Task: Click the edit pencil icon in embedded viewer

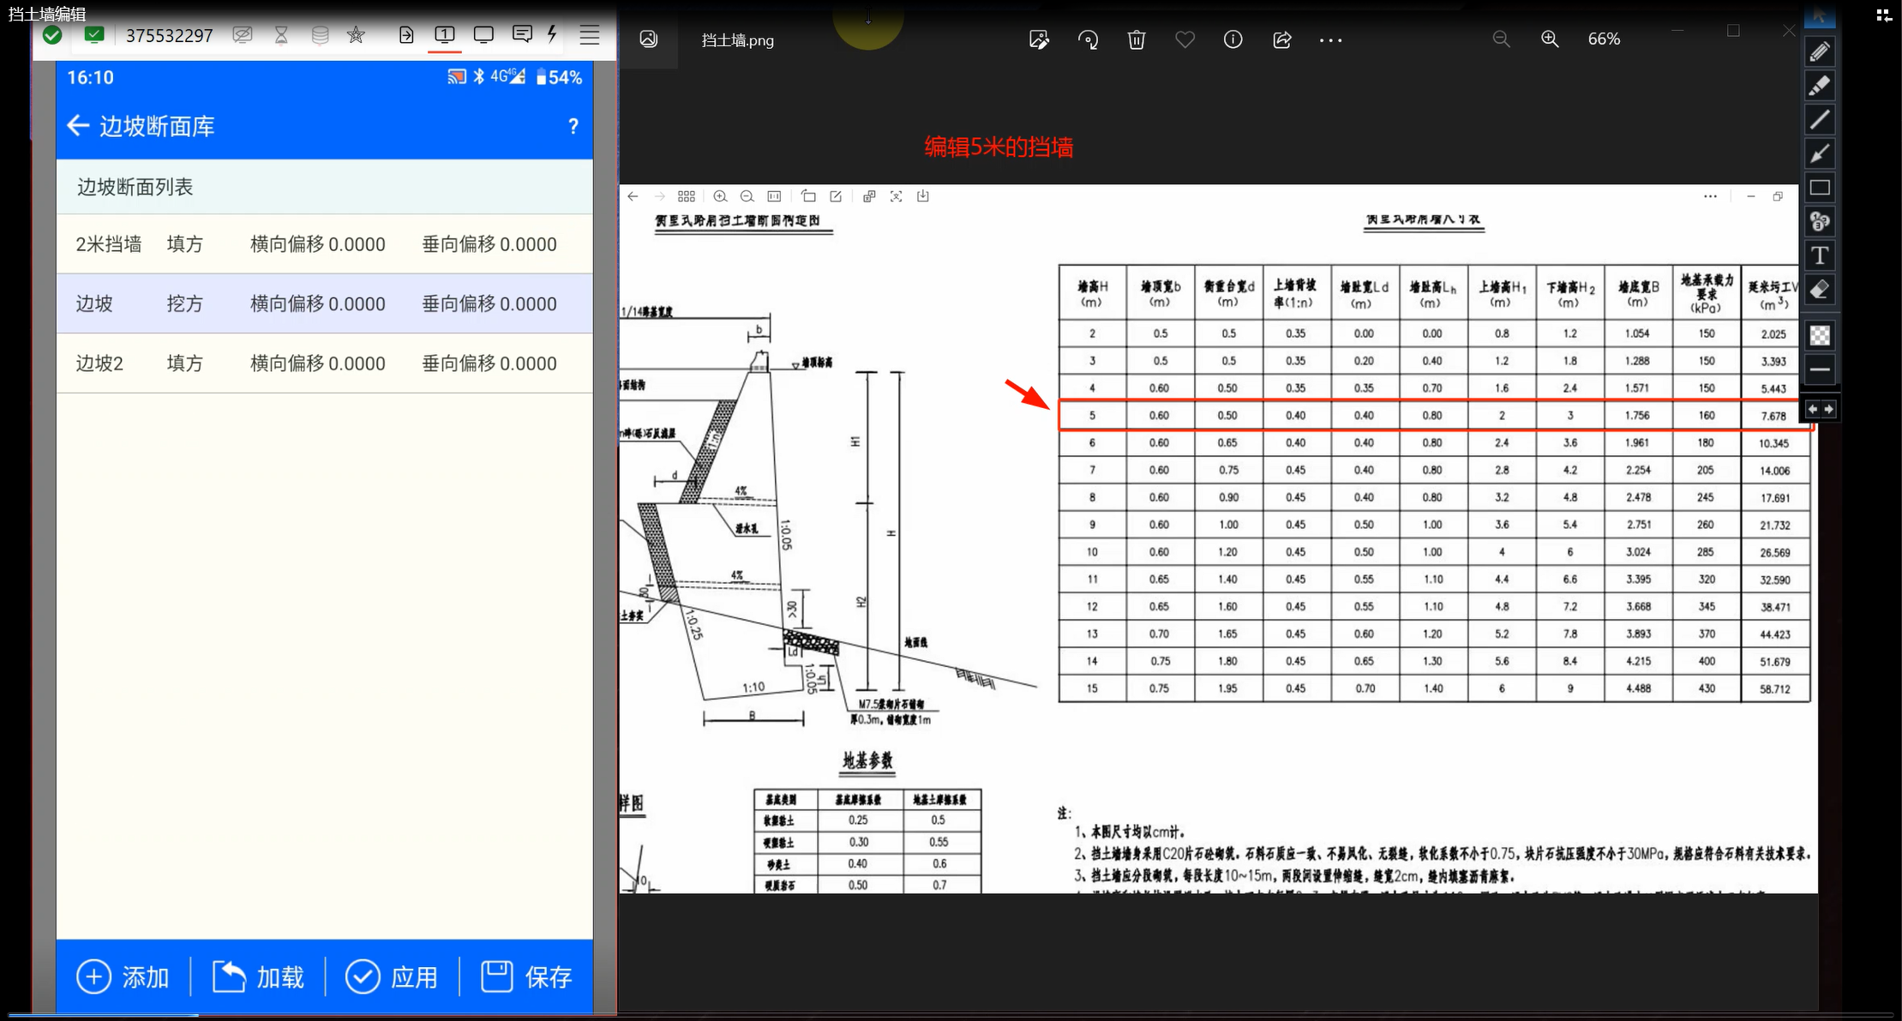Action: pos(836,196)
